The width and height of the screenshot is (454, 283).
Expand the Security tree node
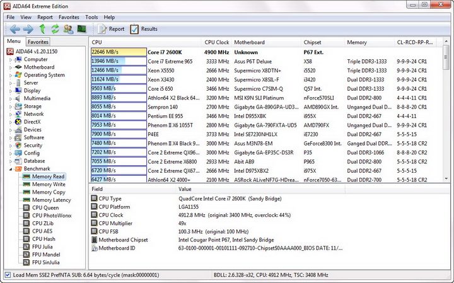(11, 146)
